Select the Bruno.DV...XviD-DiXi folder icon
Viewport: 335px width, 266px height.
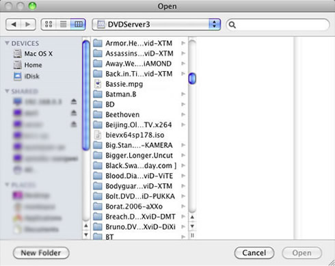coord(98,227)
